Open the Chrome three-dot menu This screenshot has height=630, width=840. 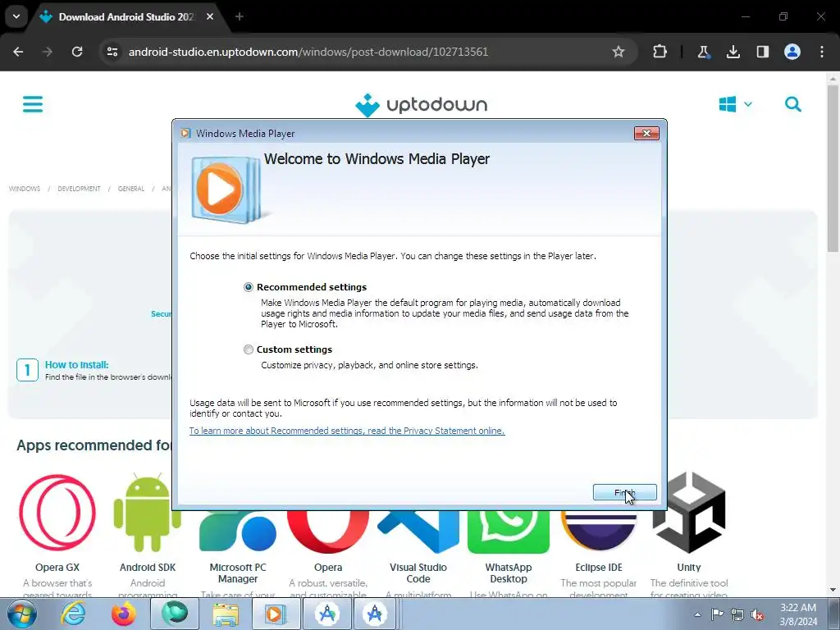point(822,52)
